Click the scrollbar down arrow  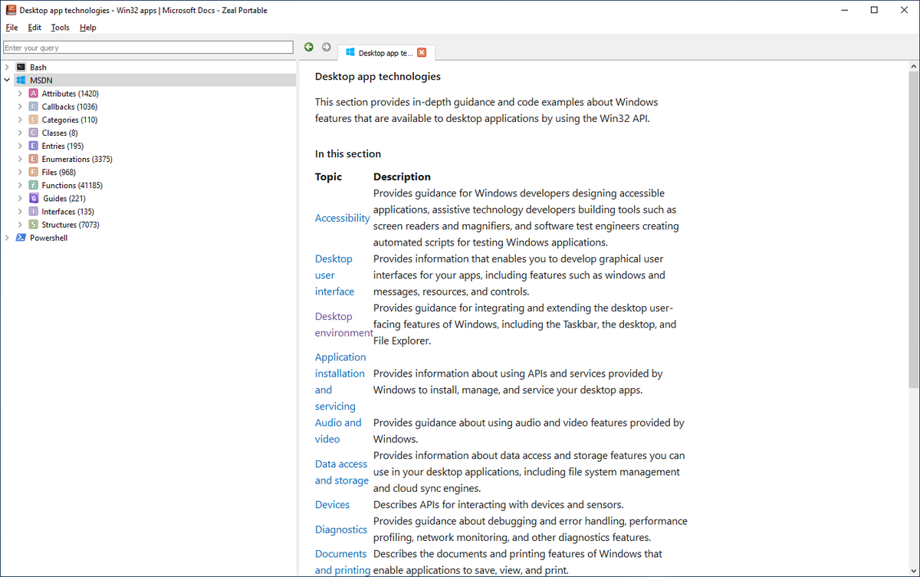[914, 572]
